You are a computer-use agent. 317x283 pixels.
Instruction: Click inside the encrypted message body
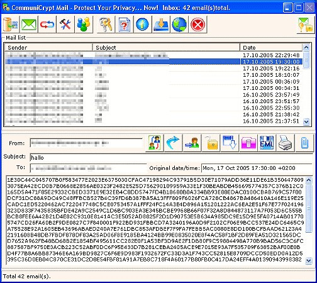pos(155,219)
